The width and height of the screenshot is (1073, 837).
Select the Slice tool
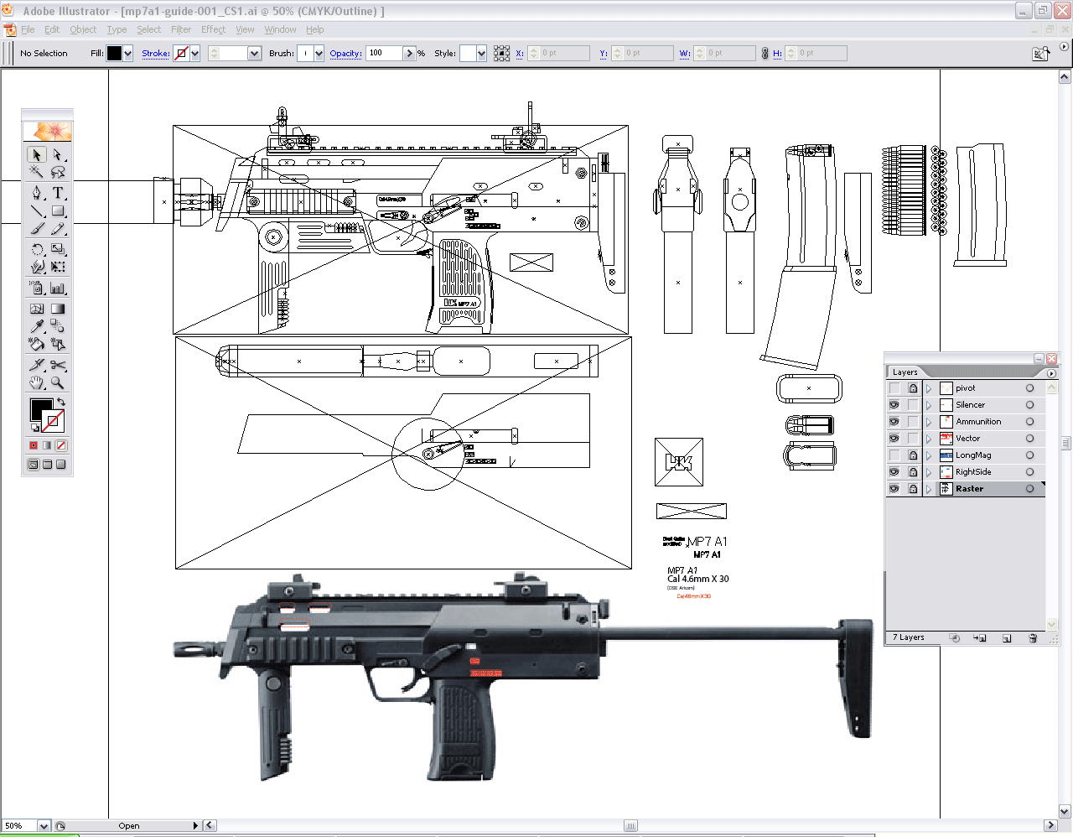click(37, 365)
